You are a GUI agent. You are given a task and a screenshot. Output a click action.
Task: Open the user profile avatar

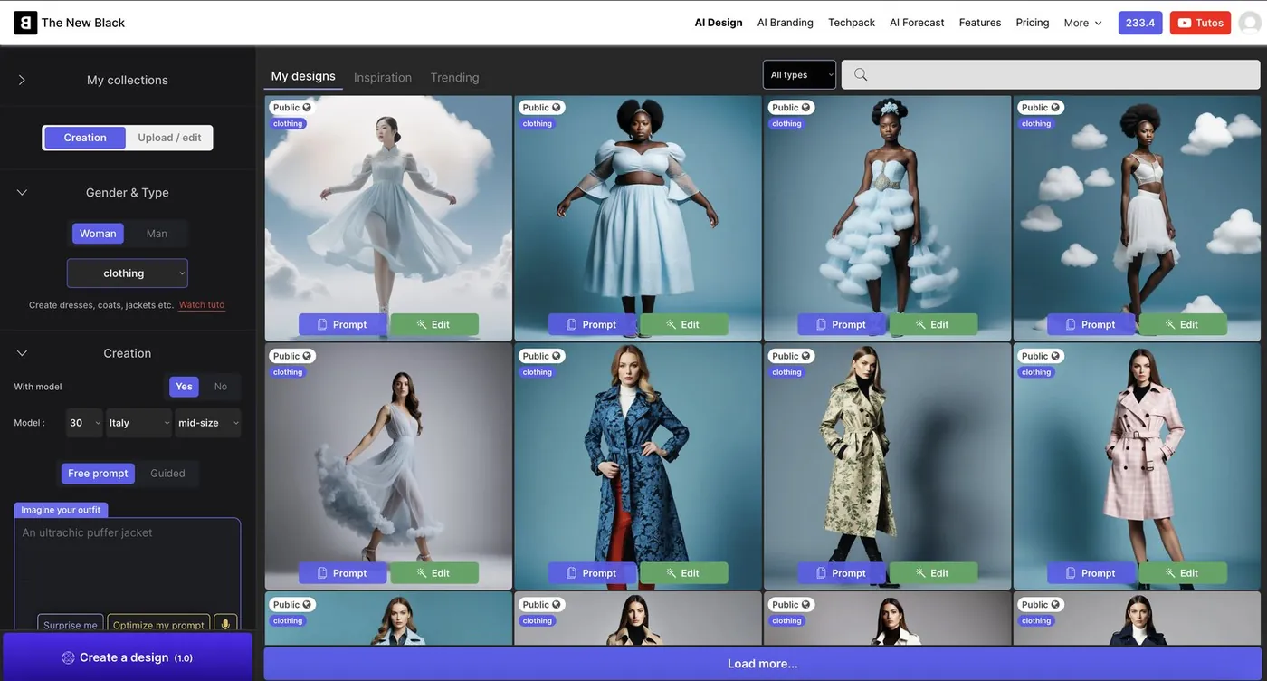pyautogui.click(x=1250, y=23)
